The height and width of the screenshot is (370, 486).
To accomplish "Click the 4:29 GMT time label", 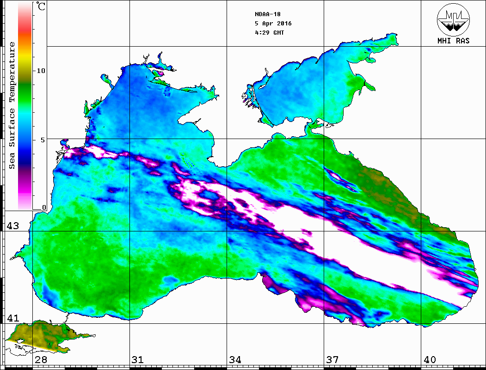I will tap(270, 33).
